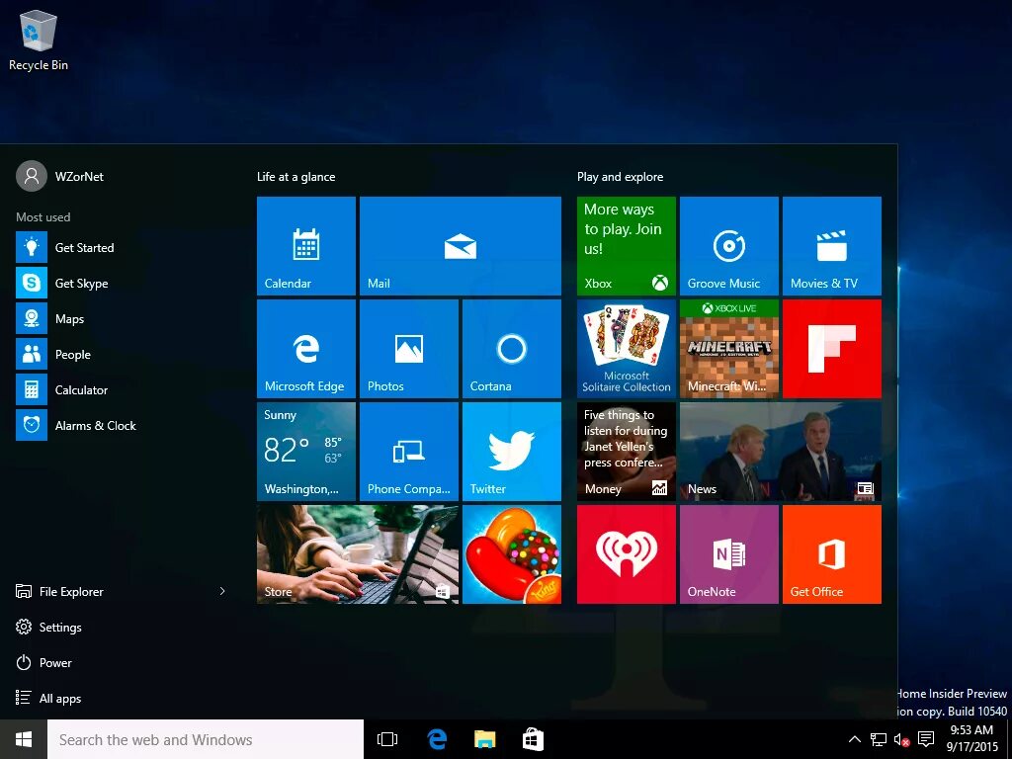Open the Microsoft Edge tile
1012x759 pixels.
305,348
